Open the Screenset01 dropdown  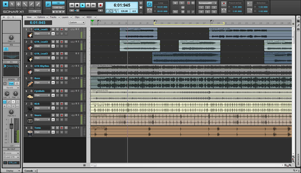[207, 3]
